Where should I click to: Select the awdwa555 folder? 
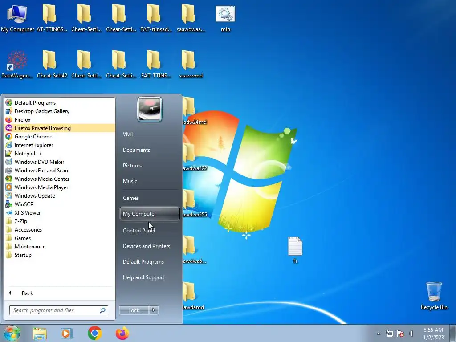point(194,204)
